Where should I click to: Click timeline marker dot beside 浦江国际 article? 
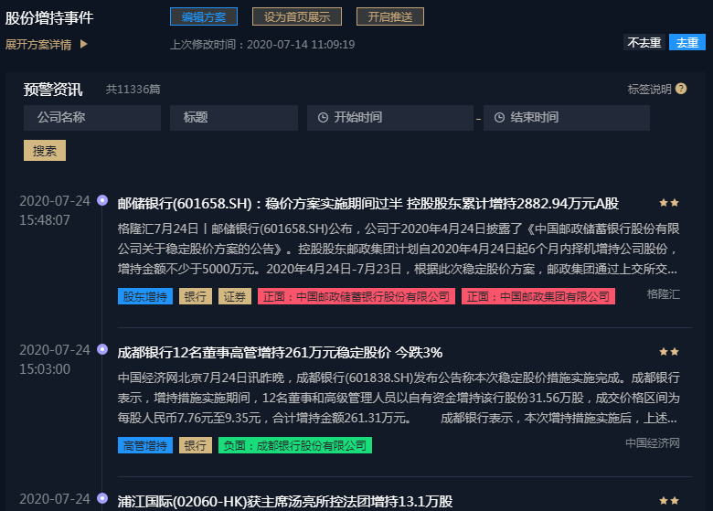[x=102, y=498]
